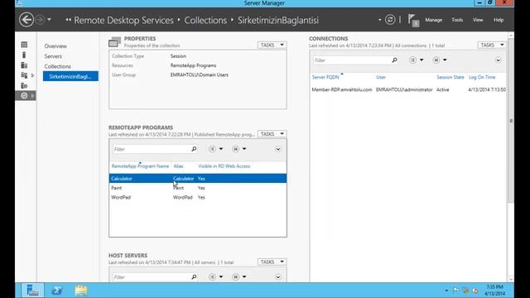Expand the RemoteApp Programs filter chevron
The height and width of the screenshot is (298, 530).
point(278,149)
